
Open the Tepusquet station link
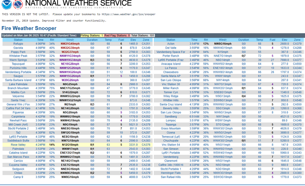click(x=18, y=64)
